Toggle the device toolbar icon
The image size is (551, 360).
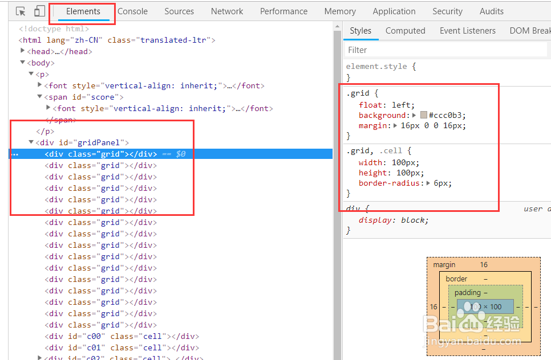coord(39,11)
